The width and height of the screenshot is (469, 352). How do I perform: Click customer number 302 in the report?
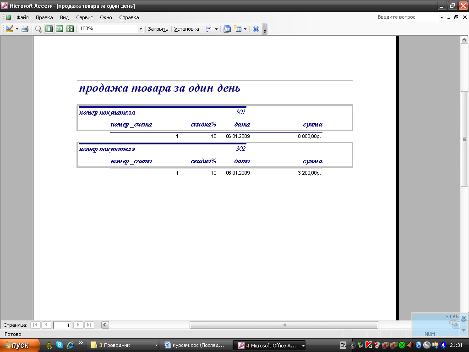[x=241, y=148]
